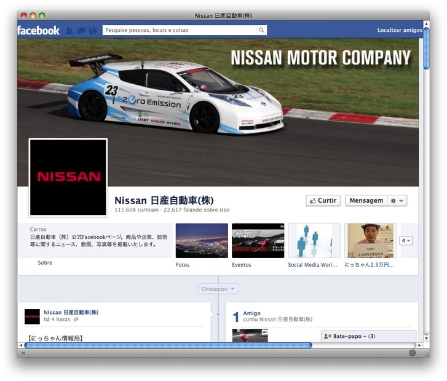Open Localizar amigos link

[x=400, y=30]
